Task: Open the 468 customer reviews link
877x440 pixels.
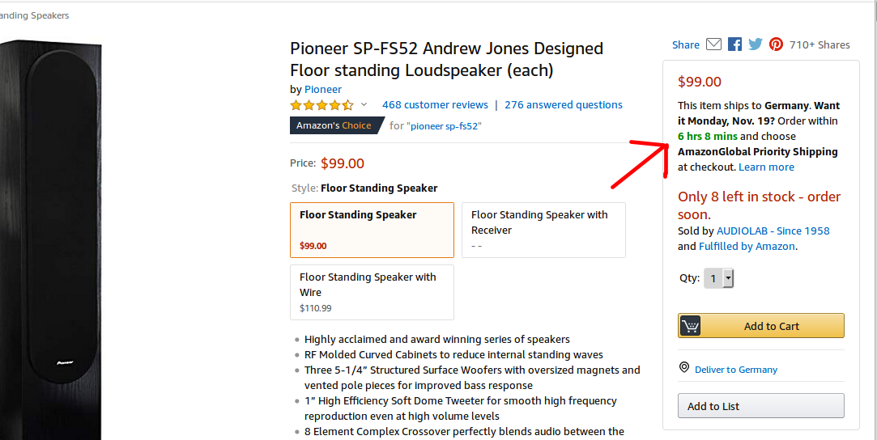Action: click(x=435, y=105)
